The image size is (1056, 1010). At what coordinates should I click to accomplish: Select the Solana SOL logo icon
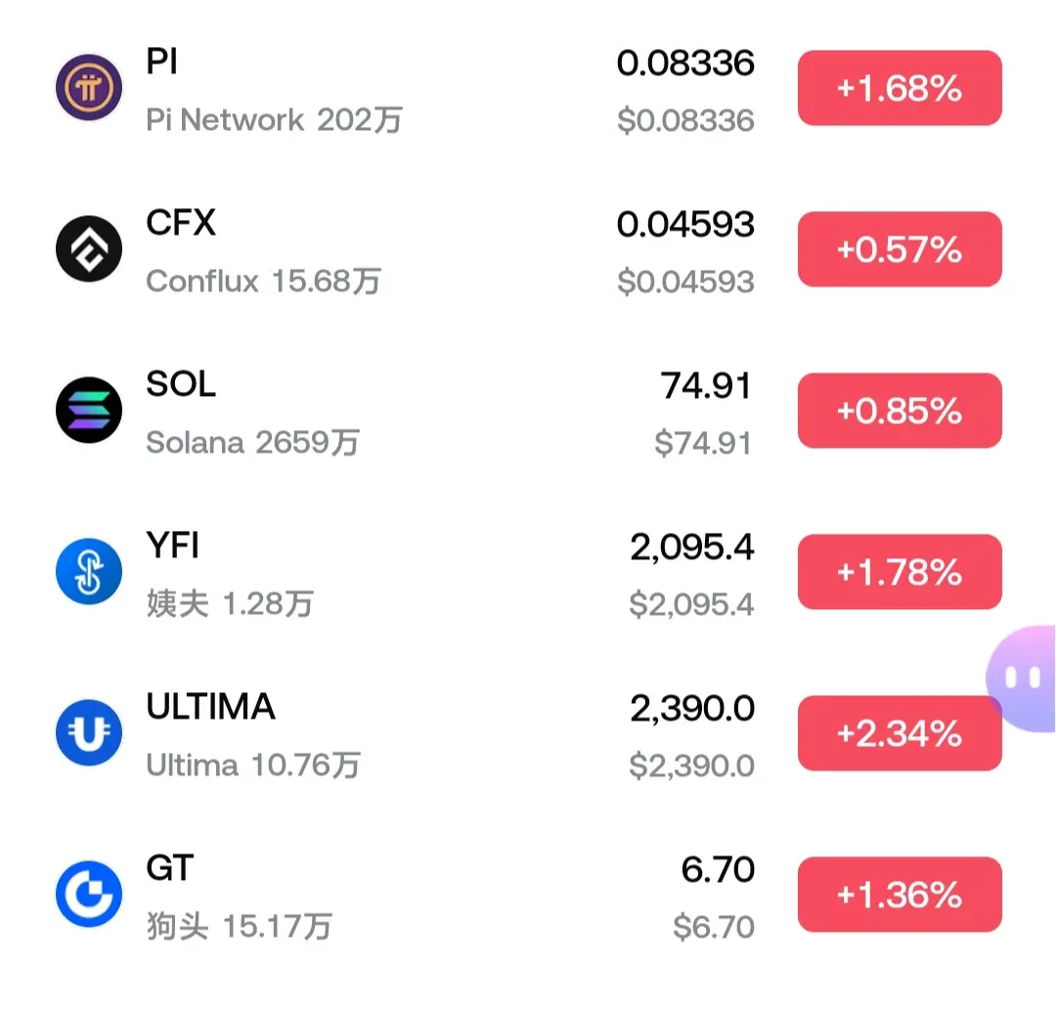coord(89,410)
